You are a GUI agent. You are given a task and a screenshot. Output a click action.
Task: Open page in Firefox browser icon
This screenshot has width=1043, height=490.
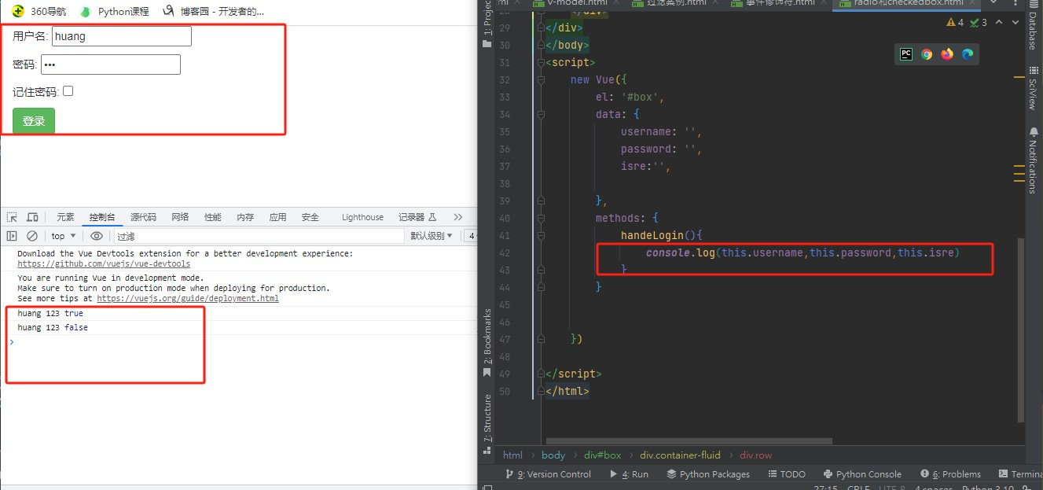click(947, 54)
